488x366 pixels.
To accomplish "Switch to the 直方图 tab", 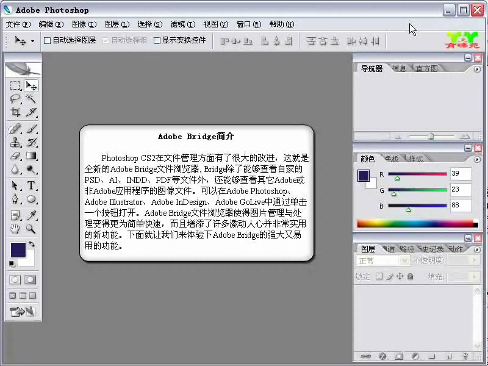I will point(426,68).
